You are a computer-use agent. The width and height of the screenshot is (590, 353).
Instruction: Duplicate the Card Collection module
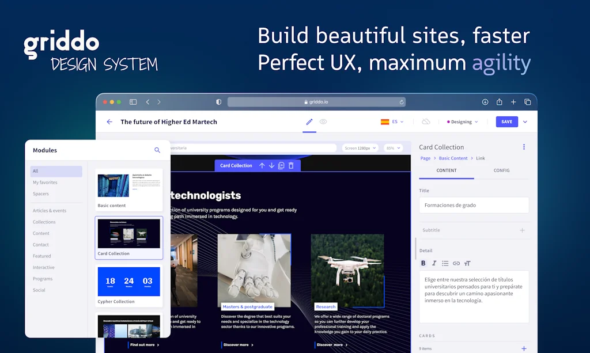click(x=281, y=165)
